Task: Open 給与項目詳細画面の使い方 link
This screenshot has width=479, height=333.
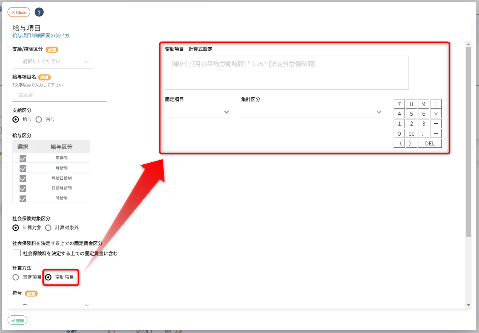Action: 41,36
